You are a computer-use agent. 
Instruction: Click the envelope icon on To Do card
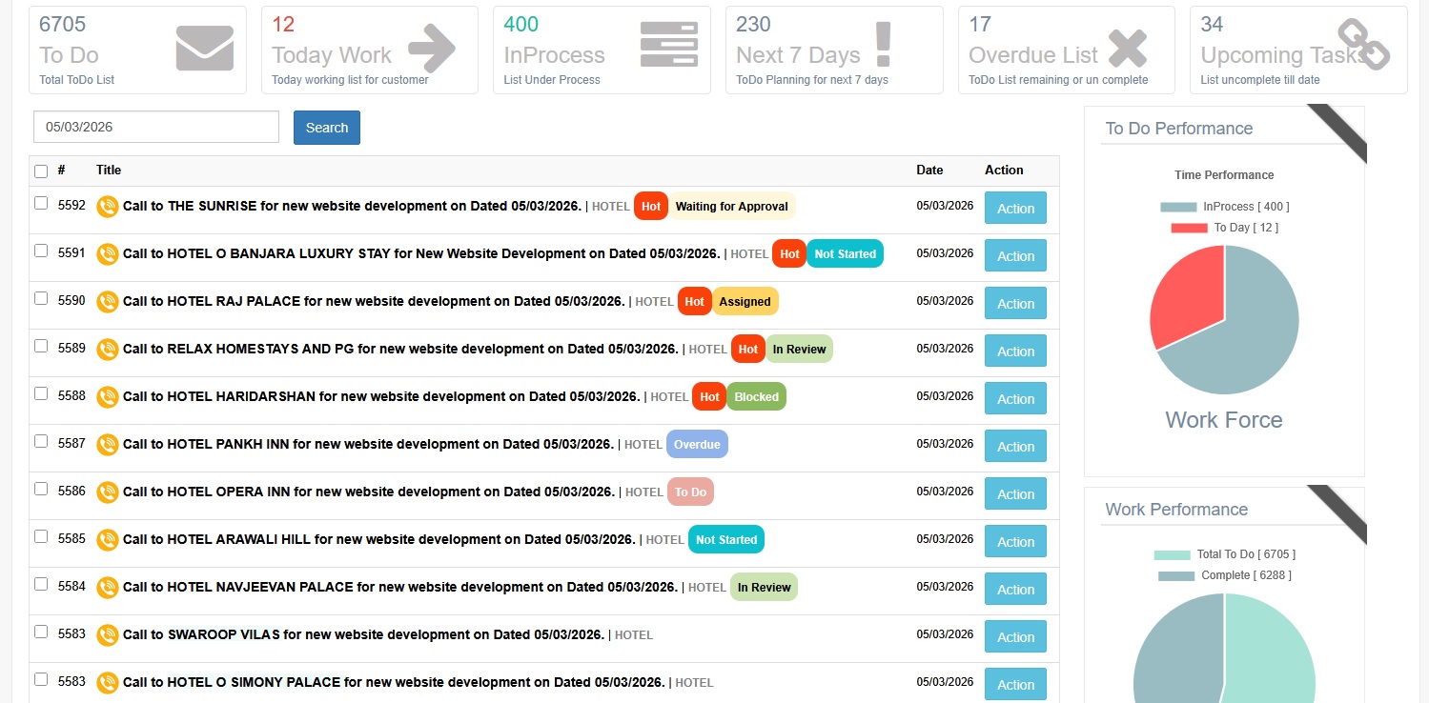pos(204,49)
